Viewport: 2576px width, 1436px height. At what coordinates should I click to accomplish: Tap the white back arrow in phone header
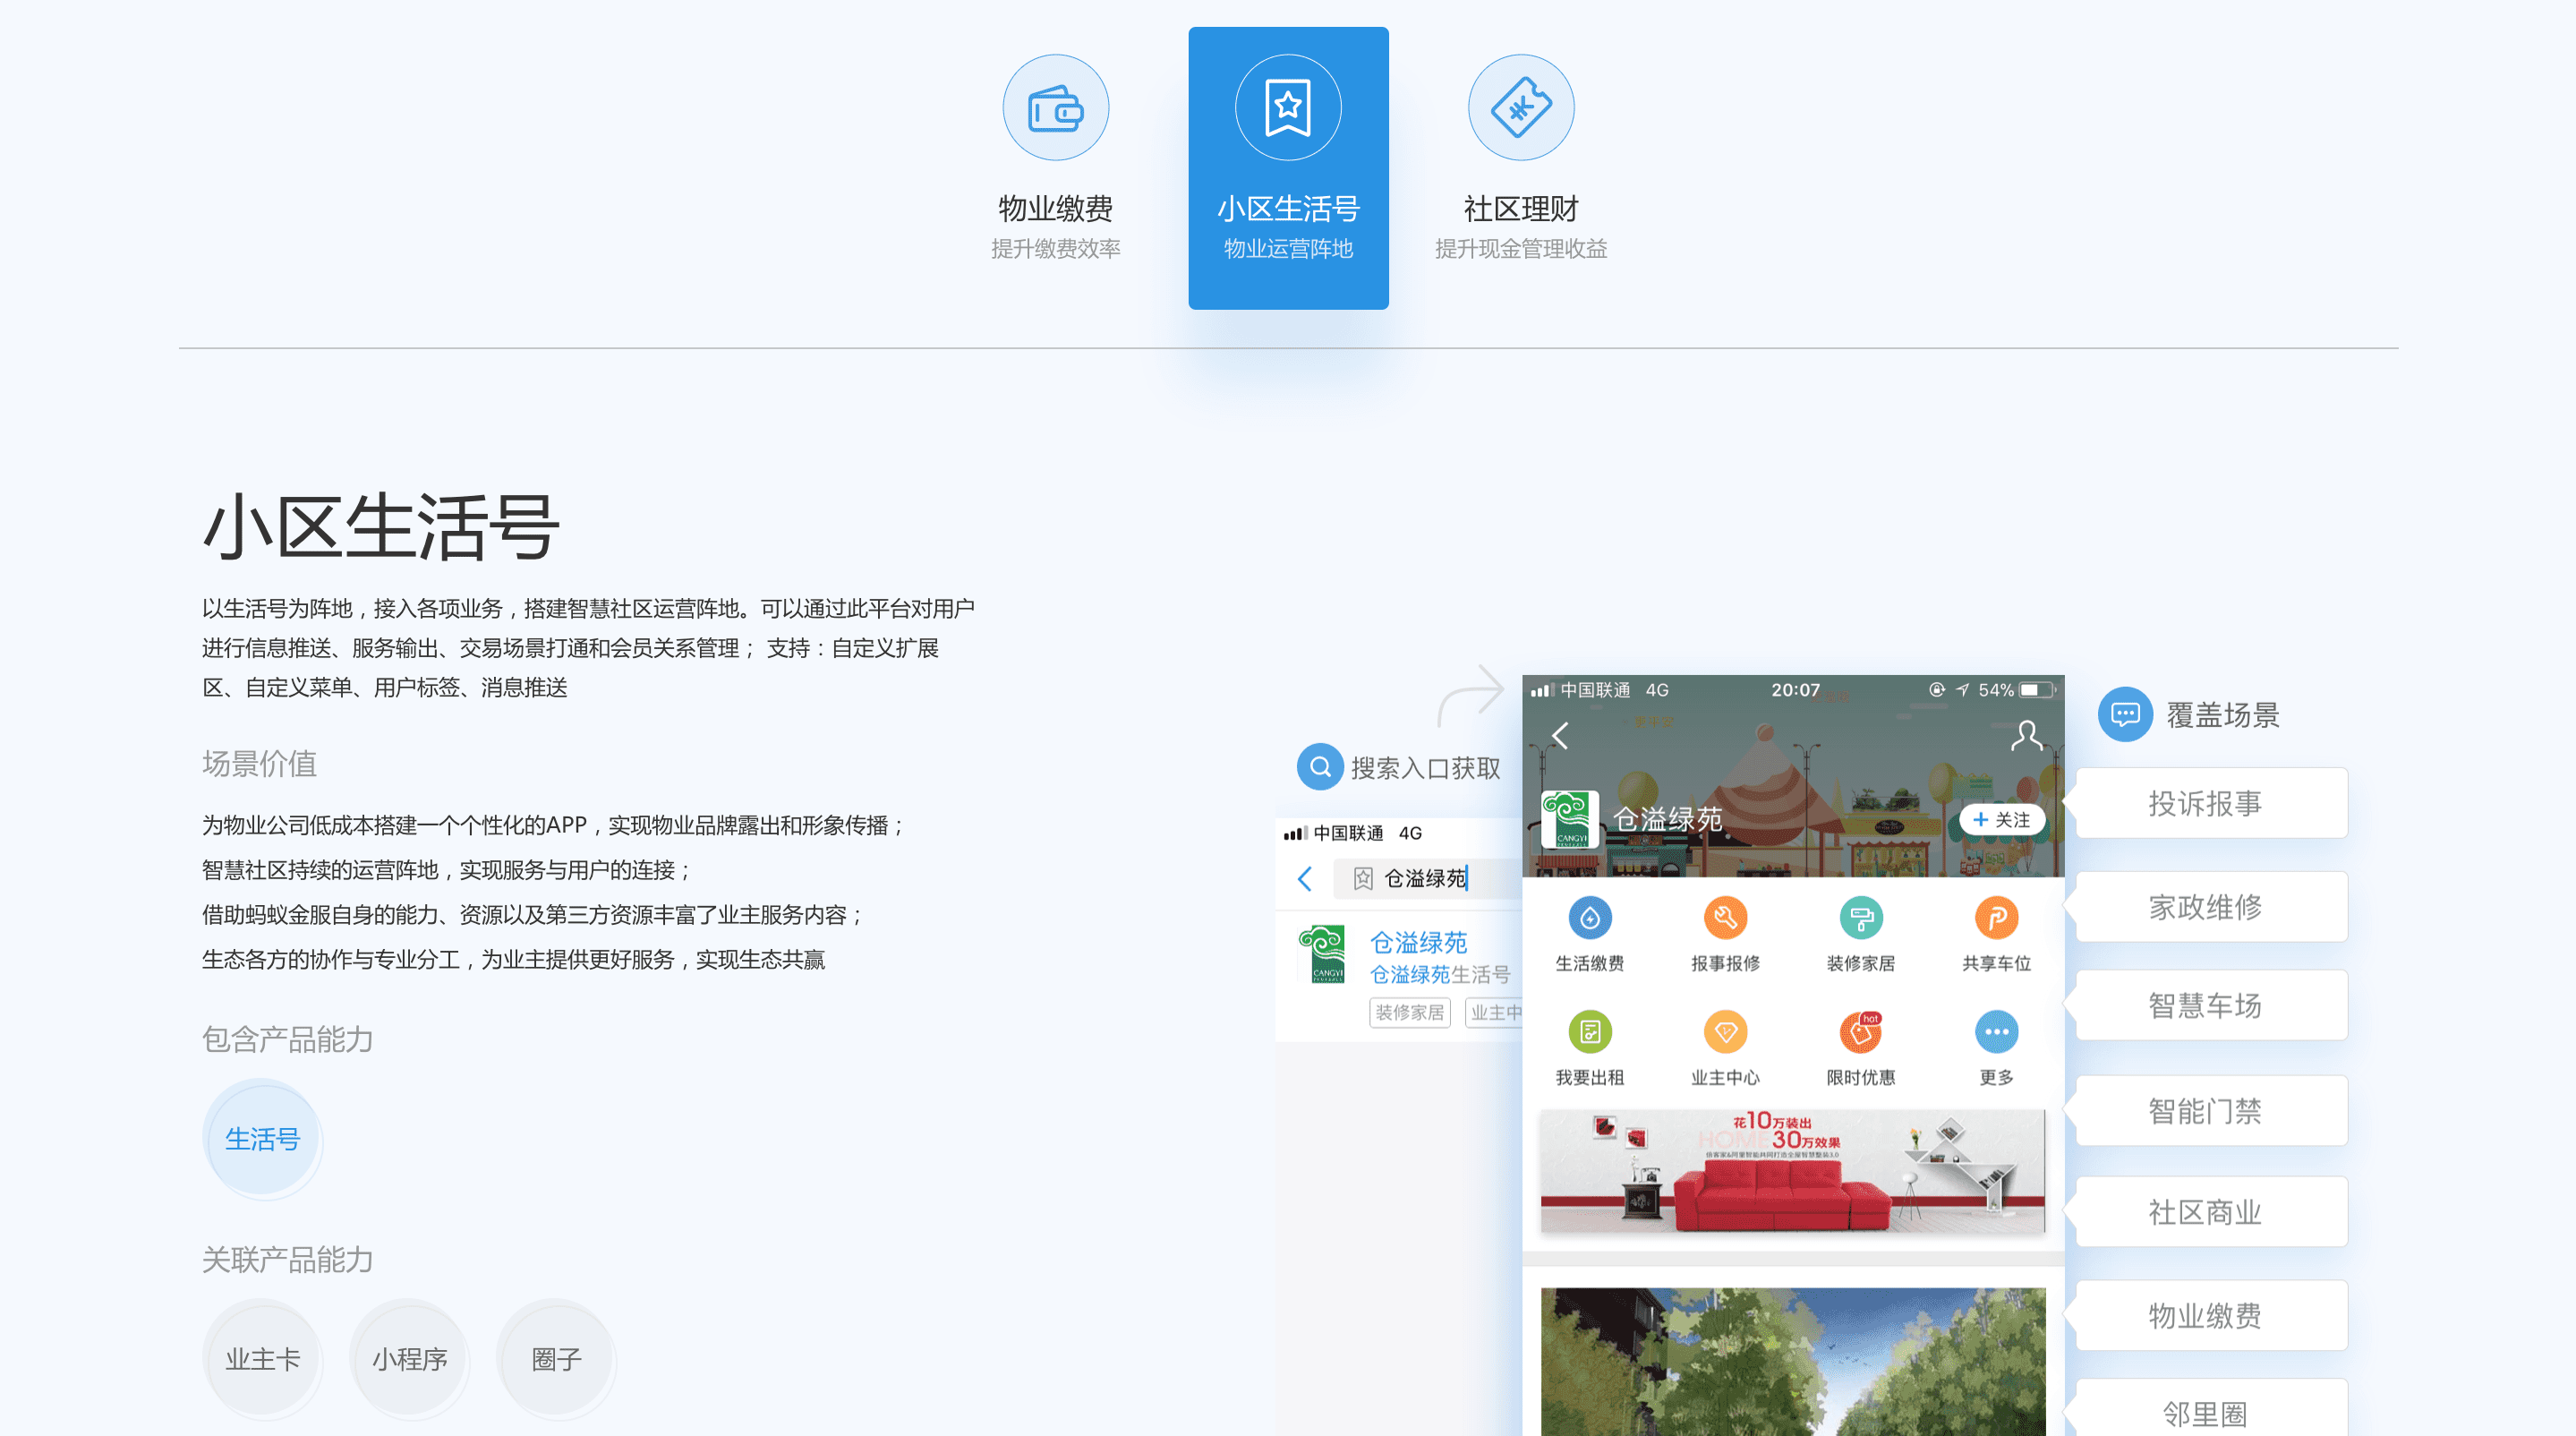pos(1560,736)
